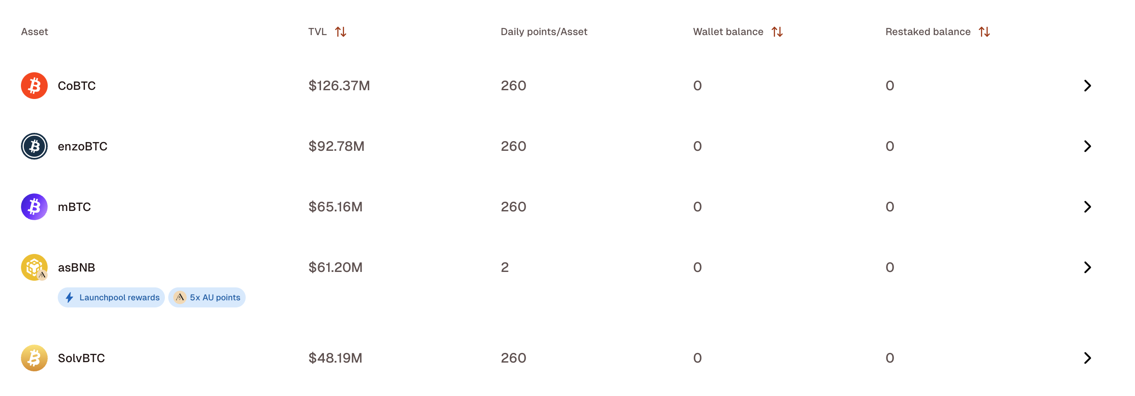1135x396 pixels.
Task: Click the TVL column header
Action: 317,32
